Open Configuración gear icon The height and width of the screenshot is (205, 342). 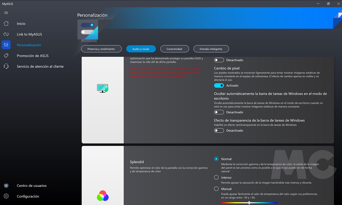click(6, 196)
